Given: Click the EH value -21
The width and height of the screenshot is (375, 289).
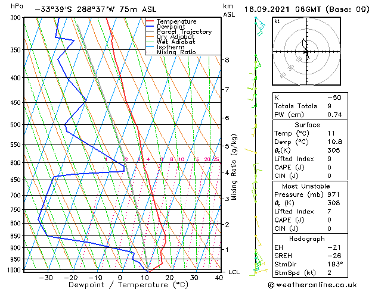Looking at the screenshot, I should point(334,247).
